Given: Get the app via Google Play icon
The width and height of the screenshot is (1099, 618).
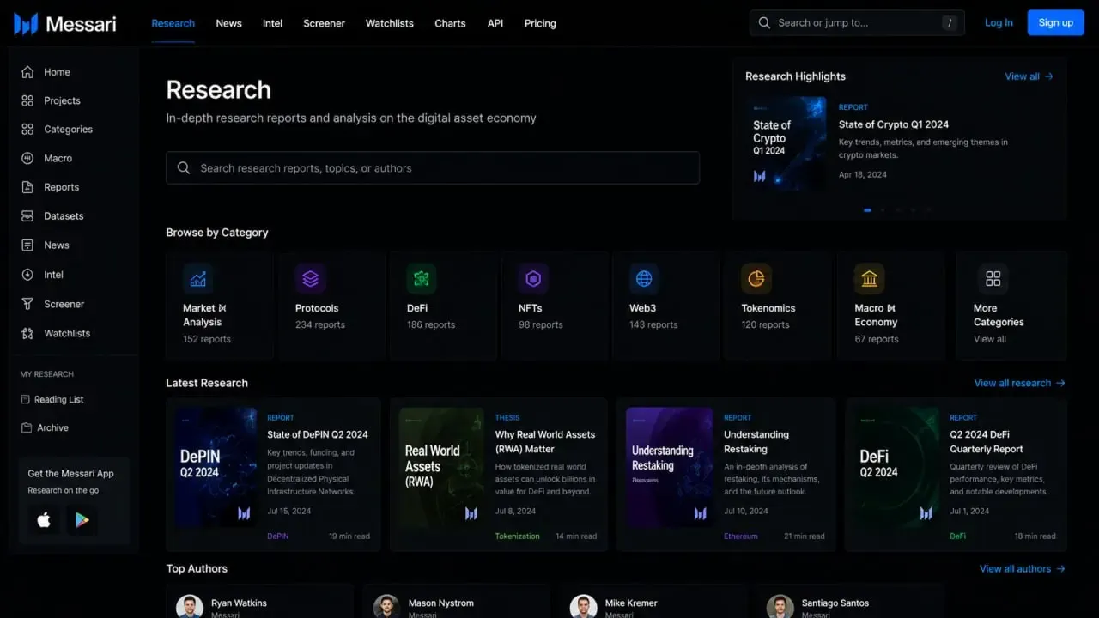Looking at the screenshot, I should (82, 520).
